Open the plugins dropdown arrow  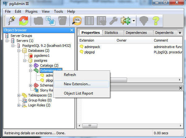[134, 21]
